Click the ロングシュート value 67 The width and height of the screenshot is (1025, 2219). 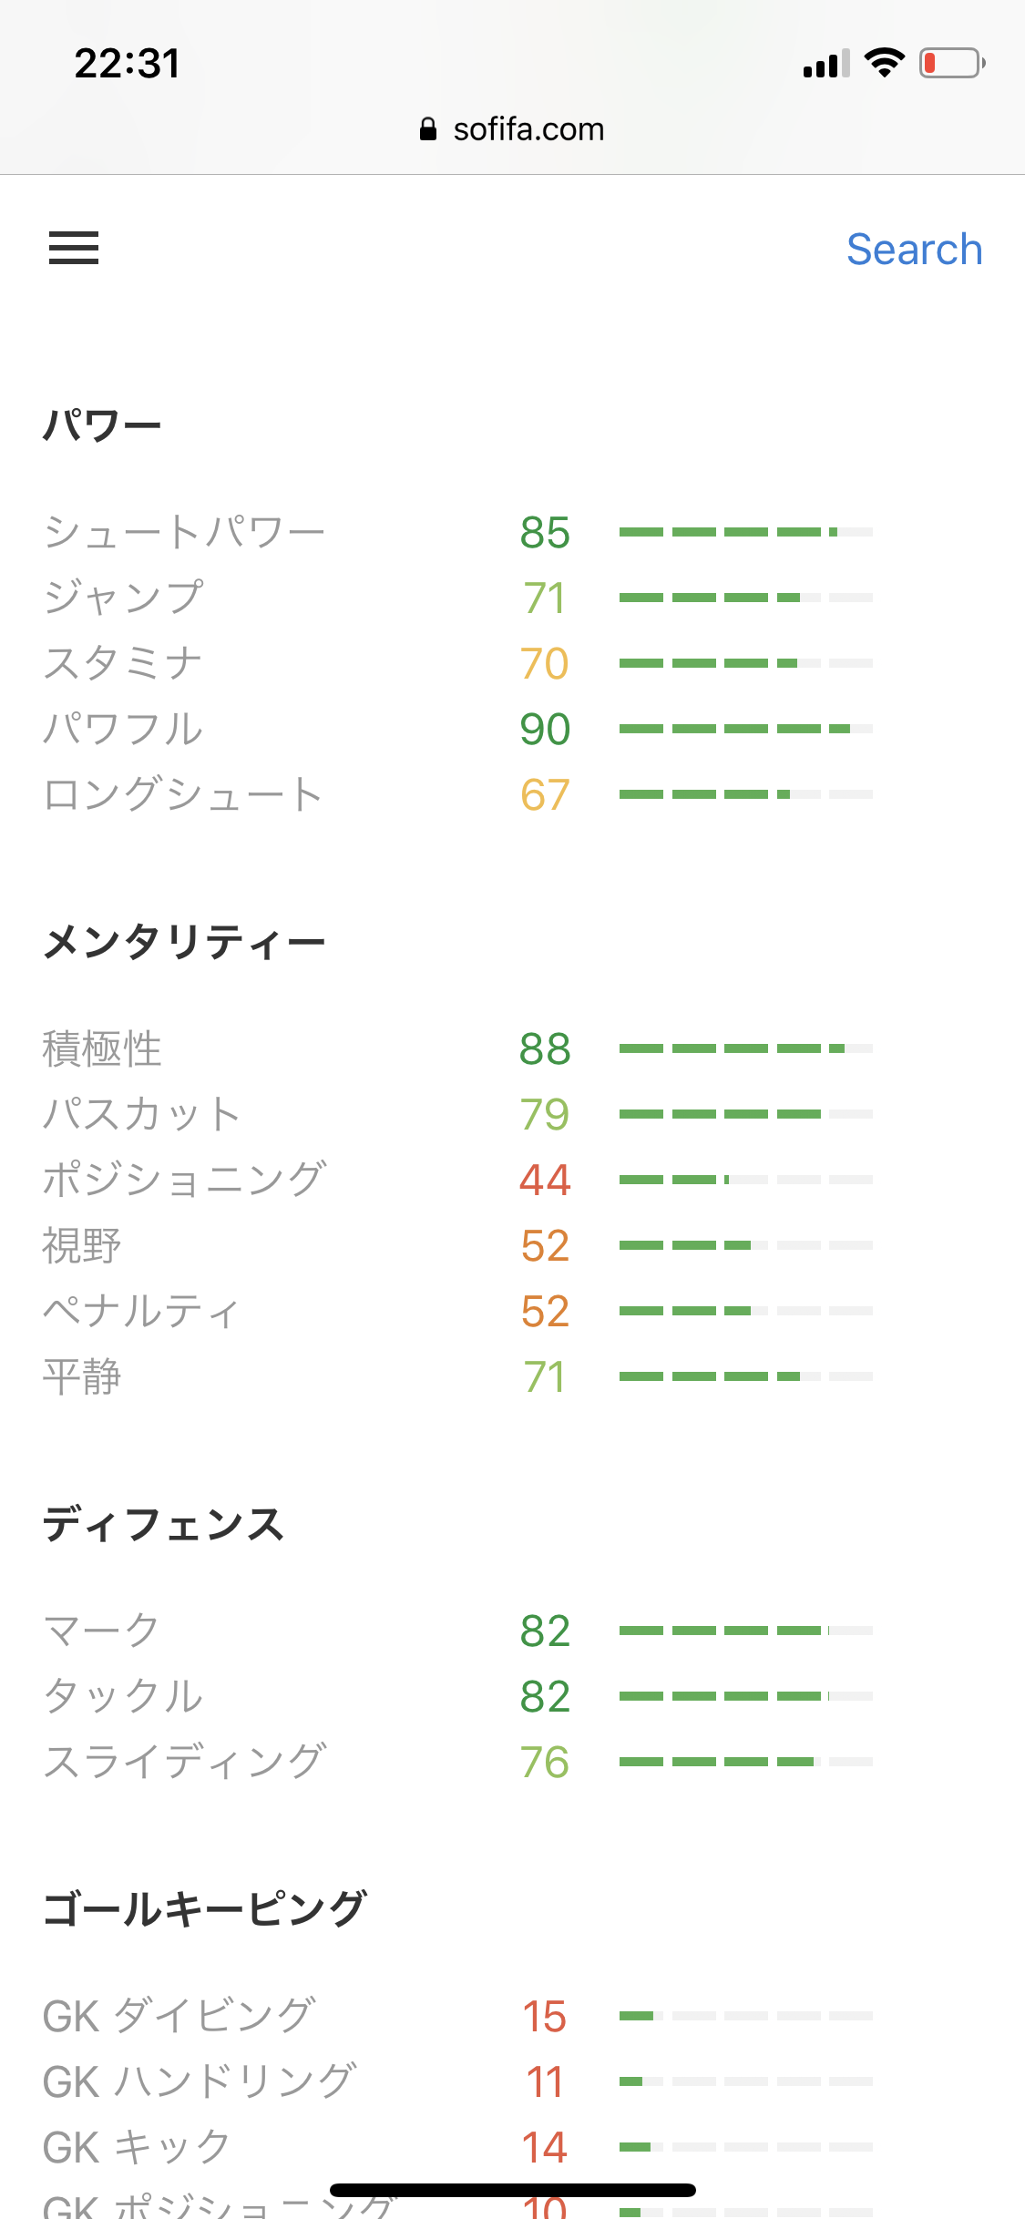pyautogui.click(x=545, y=794)
